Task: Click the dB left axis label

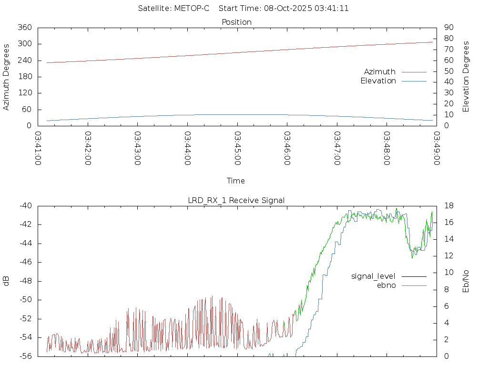Action: [x=6, y=281]
